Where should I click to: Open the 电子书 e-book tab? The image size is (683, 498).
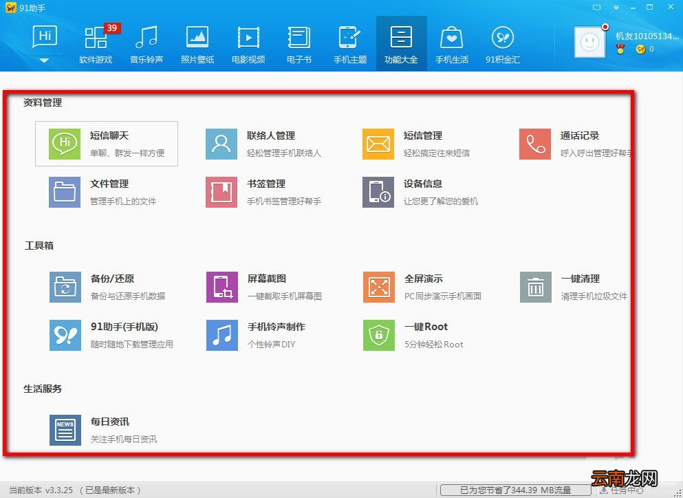tap(299, 44)
